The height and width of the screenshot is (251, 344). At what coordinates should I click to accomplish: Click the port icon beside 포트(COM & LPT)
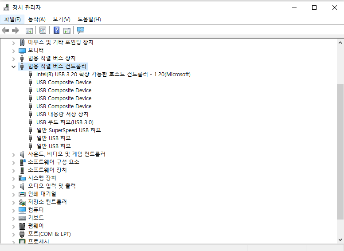pyautogui.click(x=22, y=234)
